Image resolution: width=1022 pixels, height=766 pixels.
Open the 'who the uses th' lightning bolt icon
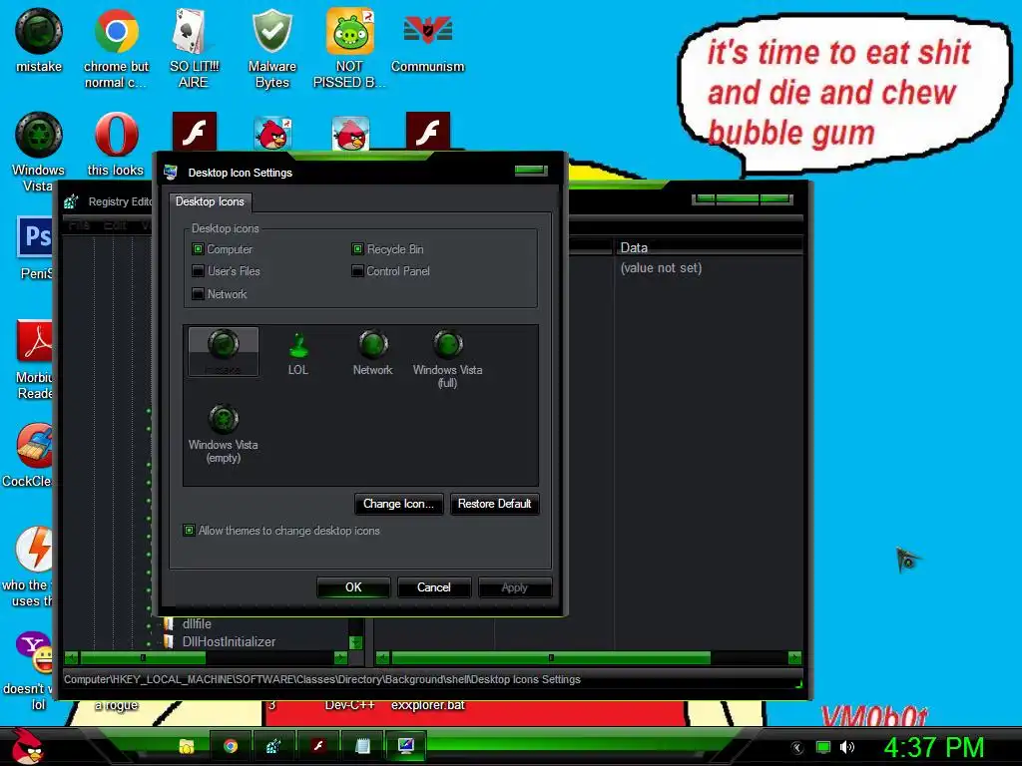pyautogui.click(x=27, y=567)
